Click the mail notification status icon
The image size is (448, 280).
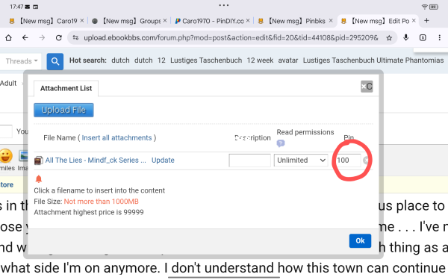28,7
